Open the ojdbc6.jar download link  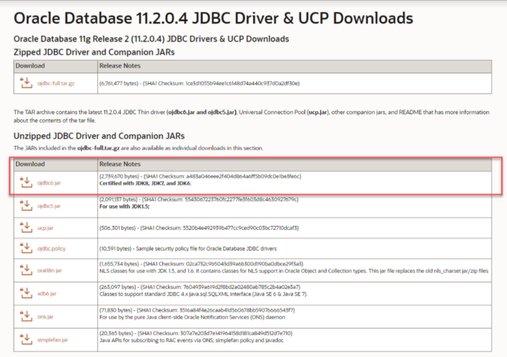click(49, 182)
